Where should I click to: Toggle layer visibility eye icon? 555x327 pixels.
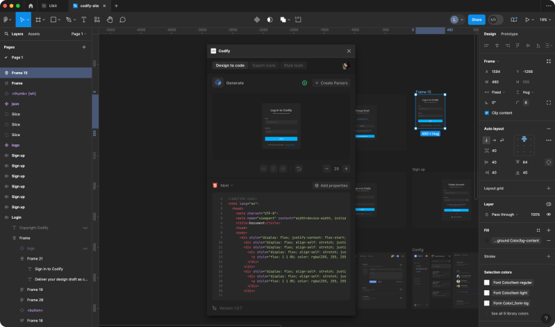549,215
